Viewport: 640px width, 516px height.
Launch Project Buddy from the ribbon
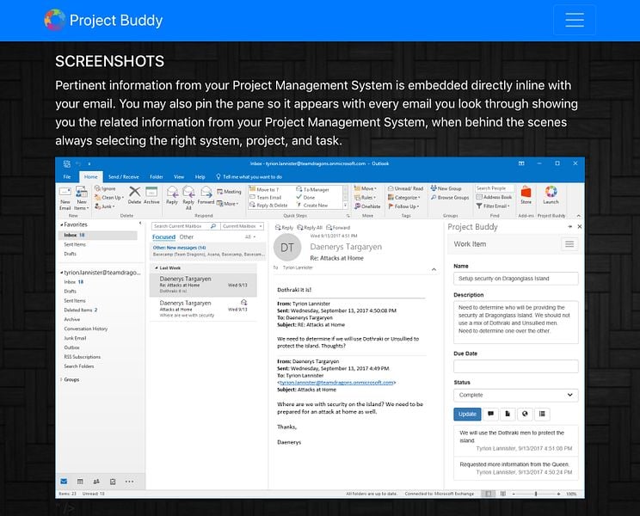pyautogui.click(x=551, y=195)
